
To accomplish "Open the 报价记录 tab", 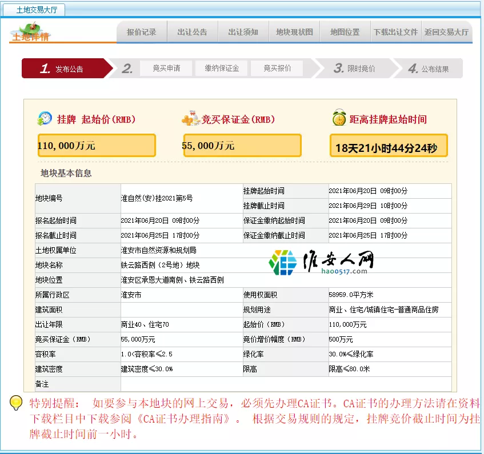I will pyautogui.click(x=142, y=32).
